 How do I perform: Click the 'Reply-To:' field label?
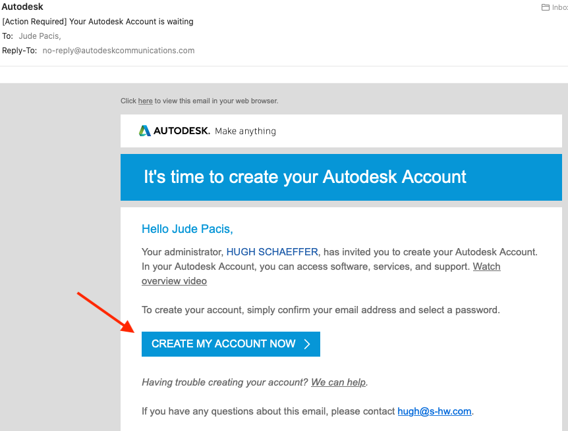20,51
